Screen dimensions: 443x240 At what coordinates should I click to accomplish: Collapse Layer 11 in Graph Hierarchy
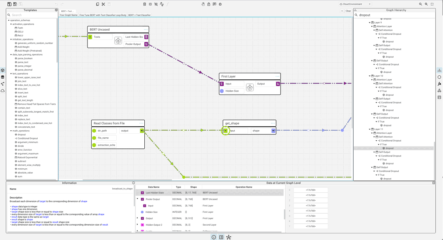[370, 129]
